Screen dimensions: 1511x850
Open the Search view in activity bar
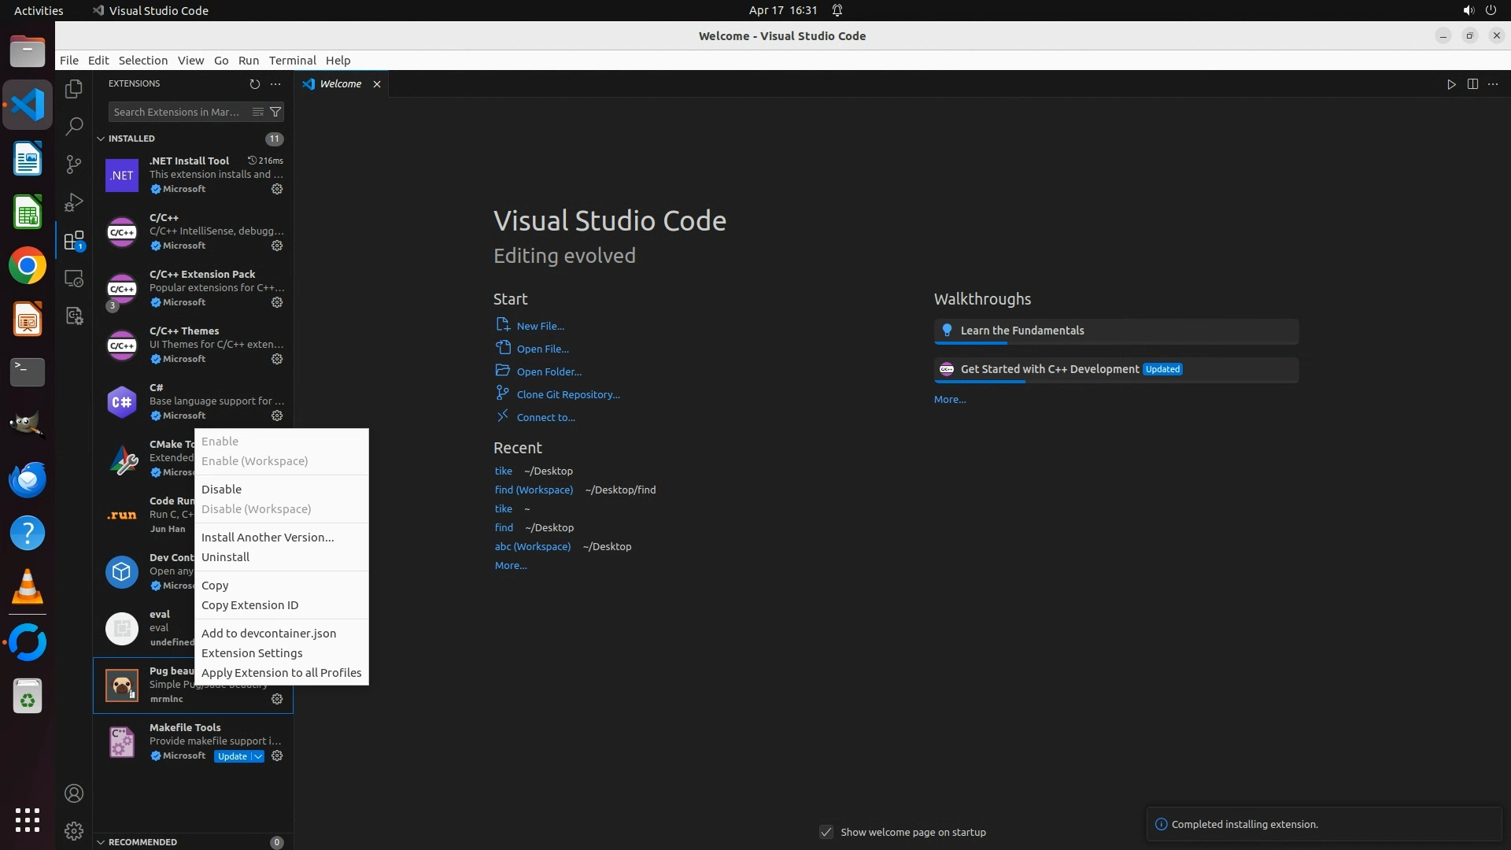click(74, 126)
